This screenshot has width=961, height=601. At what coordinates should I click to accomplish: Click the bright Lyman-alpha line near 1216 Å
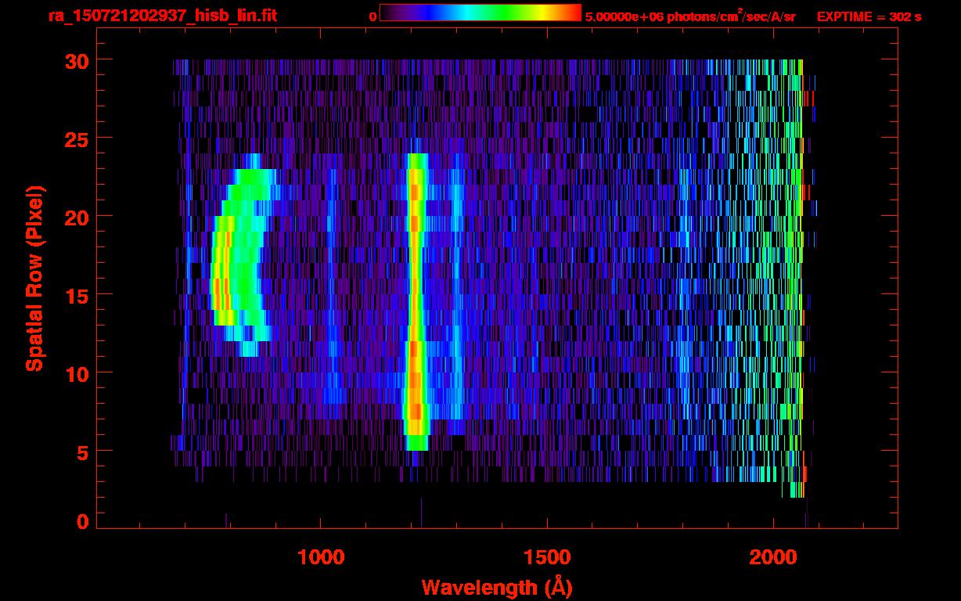pos(416,301)
